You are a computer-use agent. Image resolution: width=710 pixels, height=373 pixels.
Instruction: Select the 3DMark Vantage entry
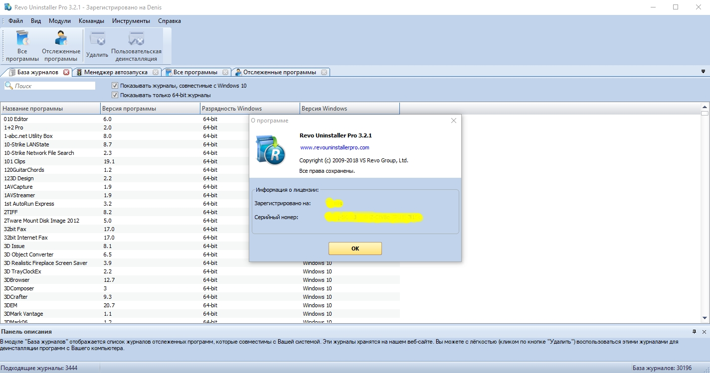coord(199,314)
